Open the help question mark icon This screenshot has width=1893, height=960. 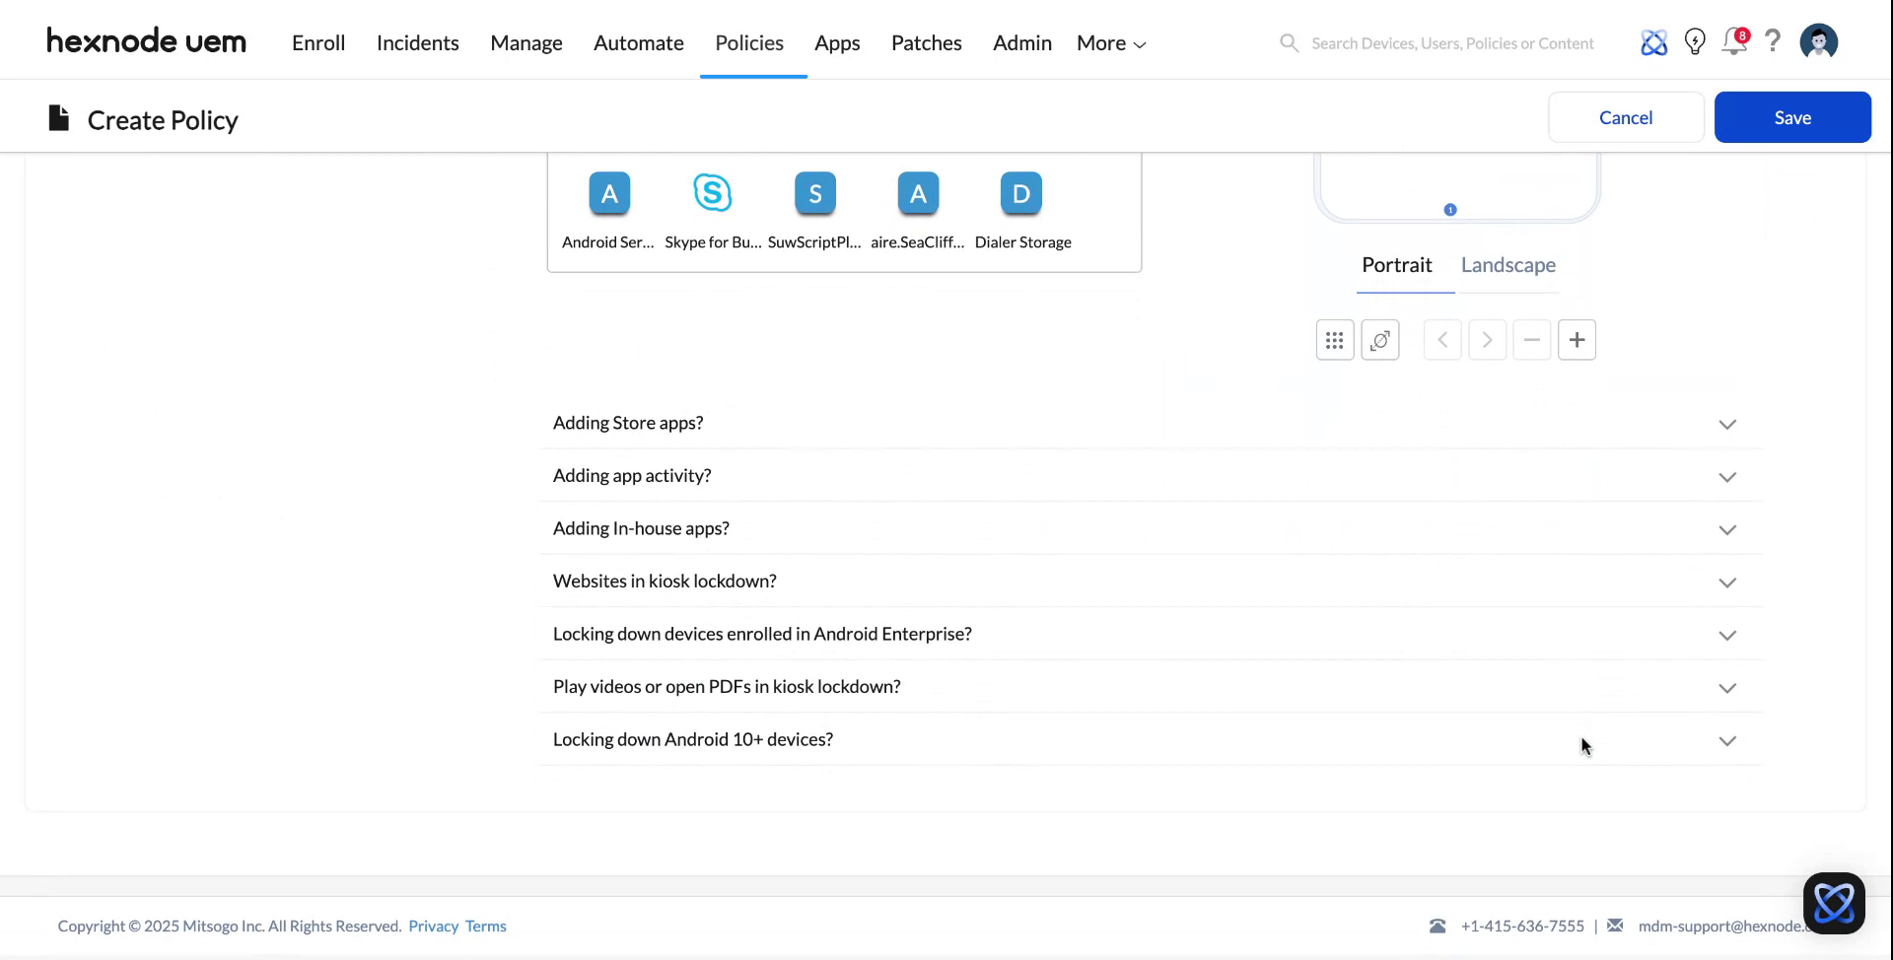point(1772,41)
